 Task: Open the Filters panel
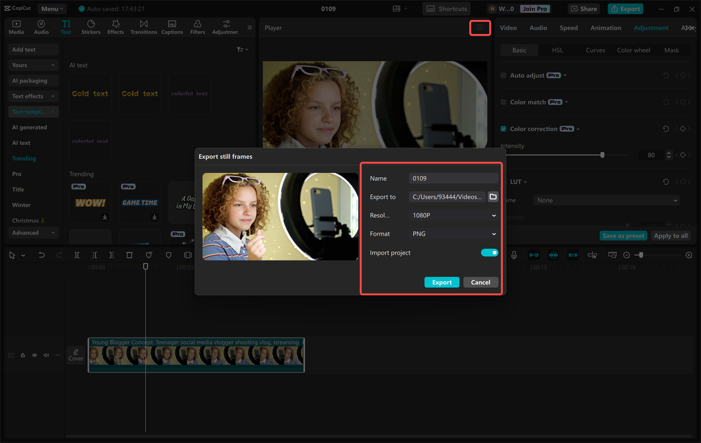pos(197,26)
